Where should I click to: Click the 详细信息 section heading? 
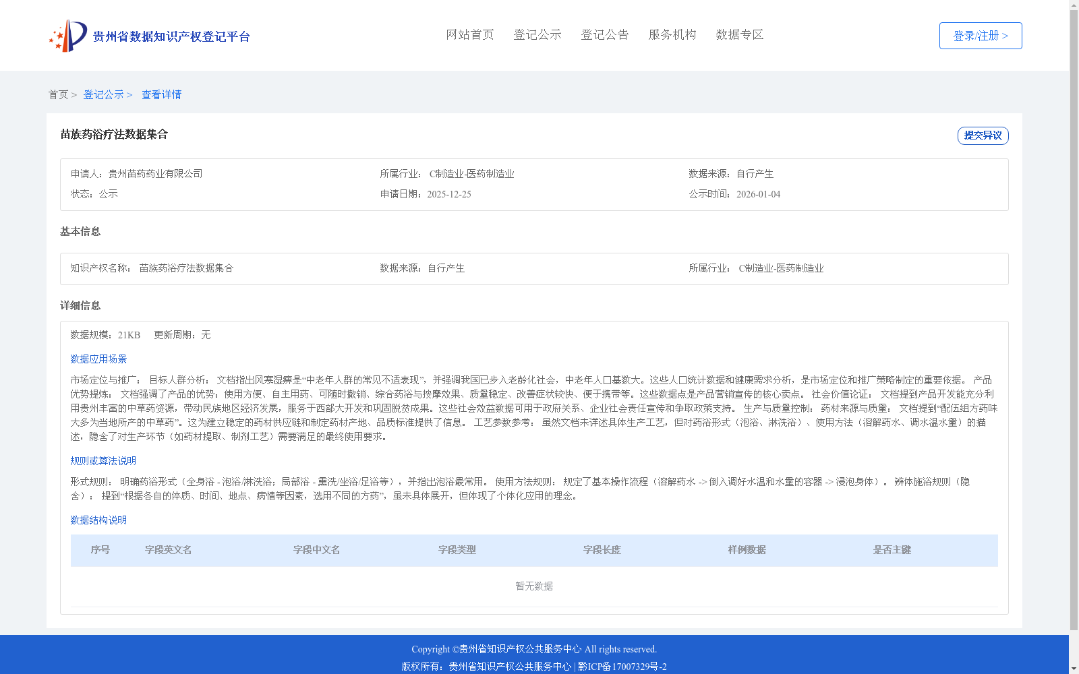(80, 306)
